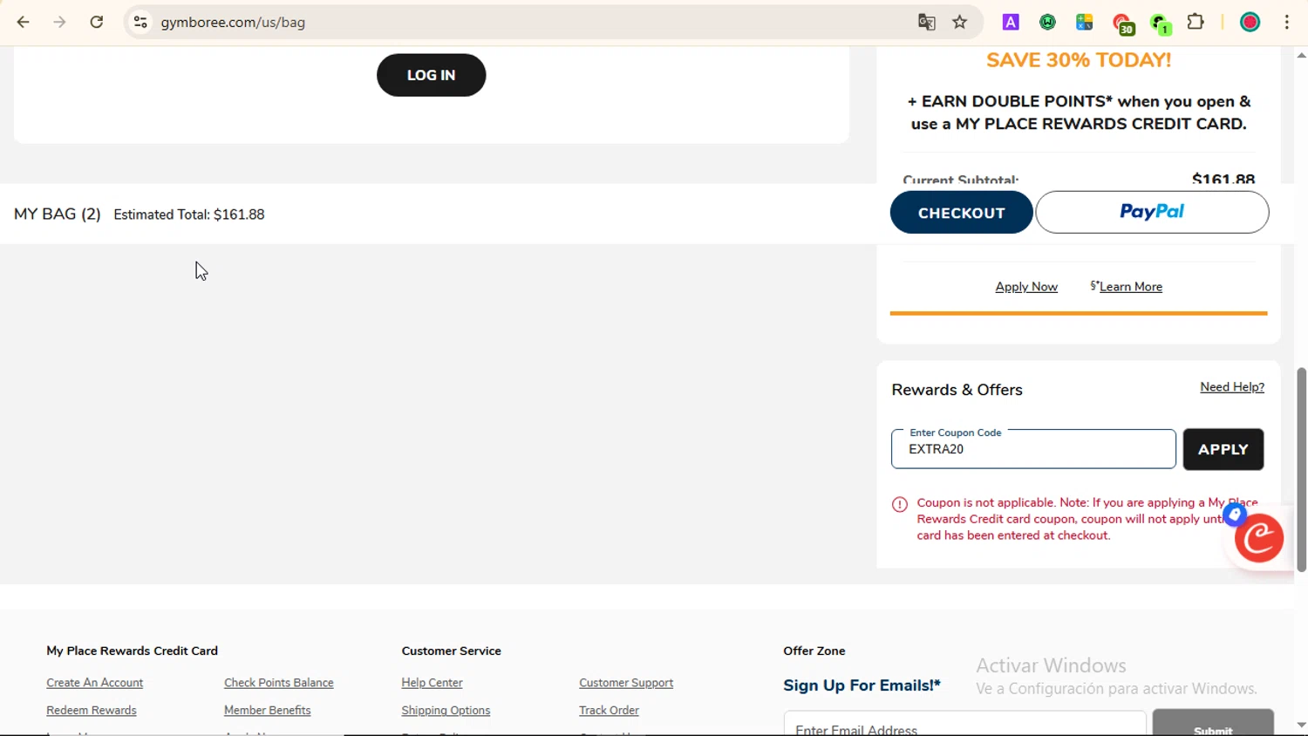The width and height of the screenshot is (1308, 736).
Task: Open Customer Support link
Action: 626,683
